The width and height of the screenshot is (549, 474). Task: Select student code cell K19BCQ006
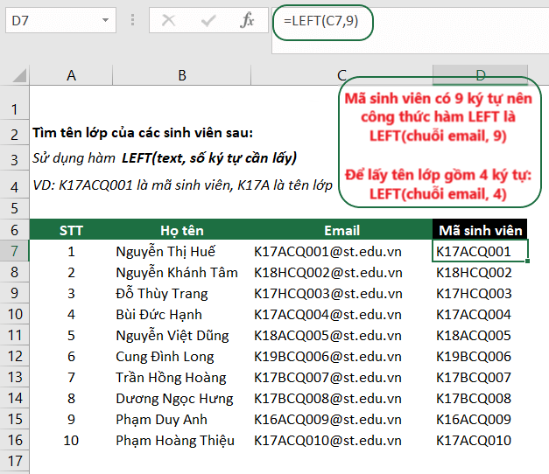point(480,356)
